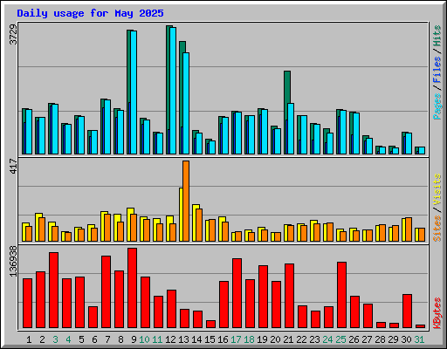
Task: Click the day 30 red KBytes bar
Action: click(407, 311)
